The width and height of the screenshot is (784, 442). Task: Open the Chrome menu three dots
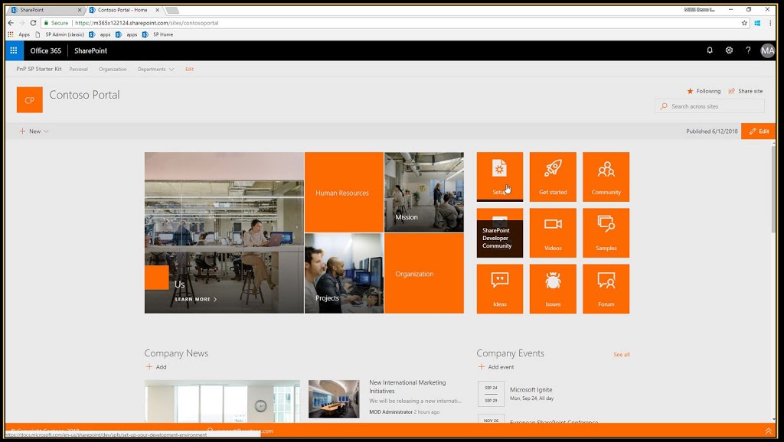[x=770, y=23]
